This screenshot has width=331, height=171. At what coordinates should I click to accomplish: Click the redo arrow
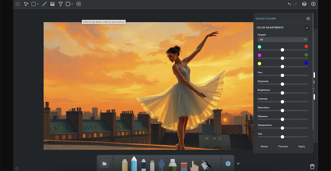296,4
